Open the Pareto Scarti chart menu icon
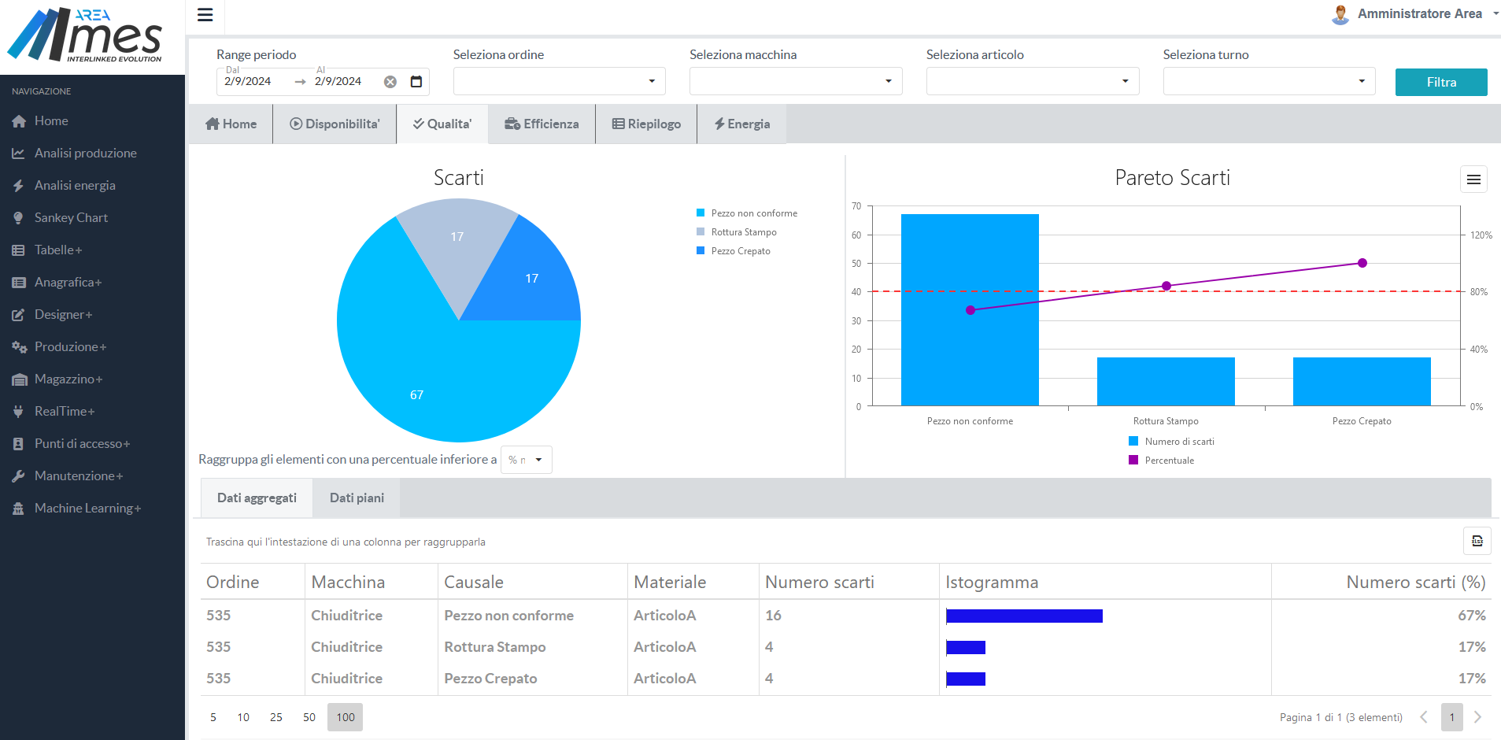This screenshot has width=1501, height=740. point(1474,179)
